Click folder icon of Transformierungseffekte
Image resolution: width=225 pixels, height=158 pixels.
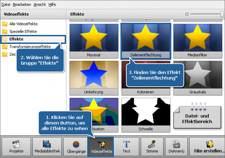tap(5, 47)
